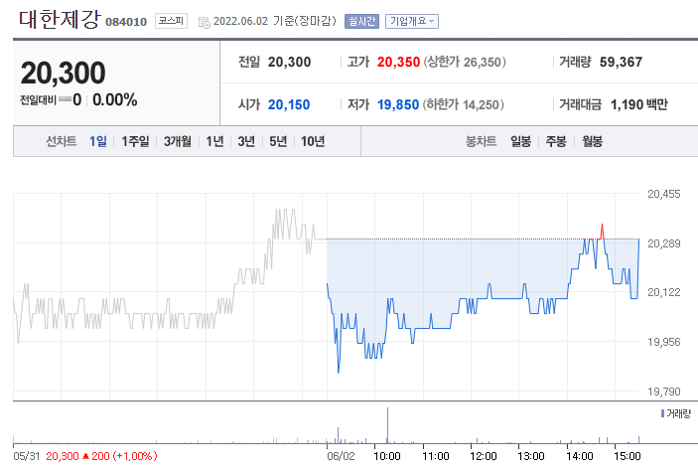Click the calendar clock icon beside date
This screenshot has width=698, height=472.
coord(205,22)
